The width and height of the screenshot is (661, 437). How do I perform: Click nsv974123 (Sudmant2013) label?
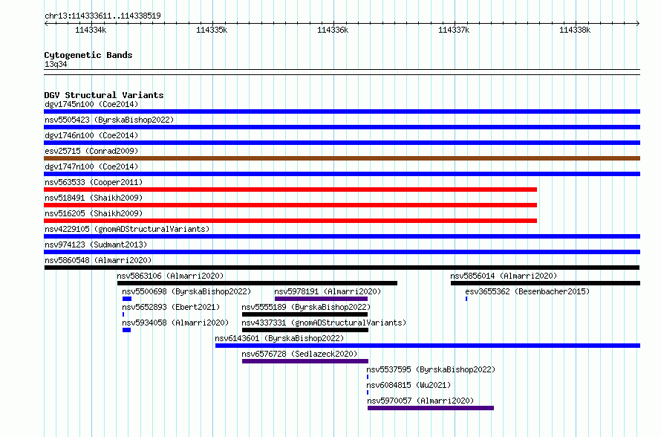[x=96, y=245]
